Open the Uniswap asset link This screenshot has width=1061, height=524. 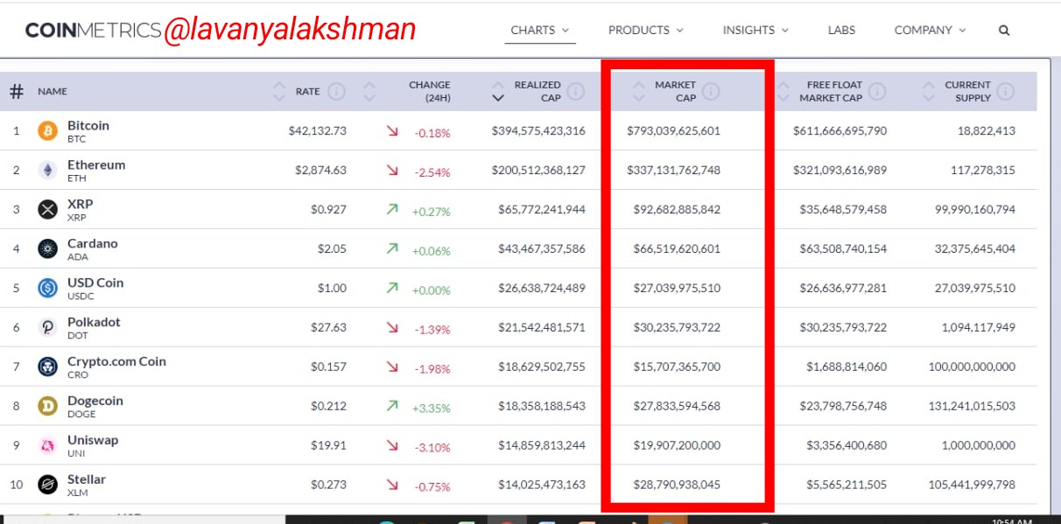93,441
